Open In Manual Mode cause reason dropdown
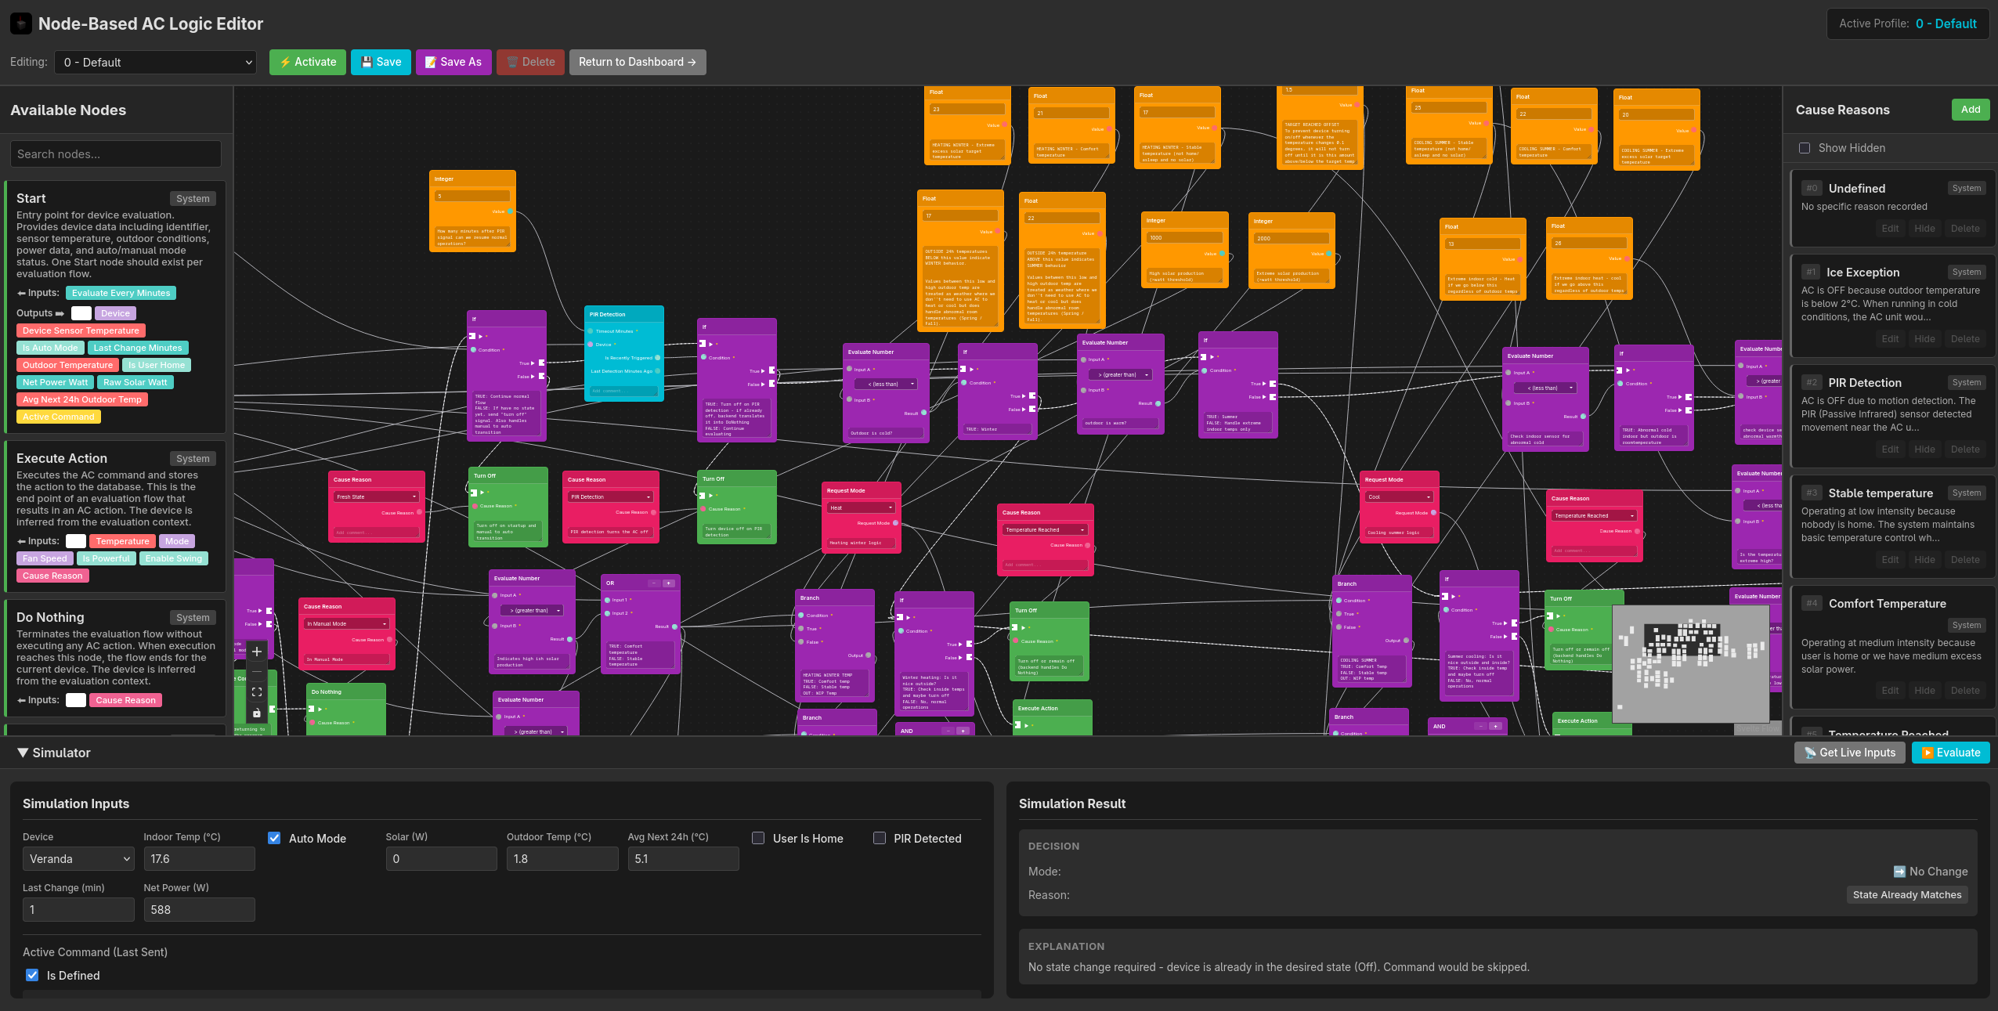Viewport: 1998px width, 1011px height. click(x=346, y=624)
